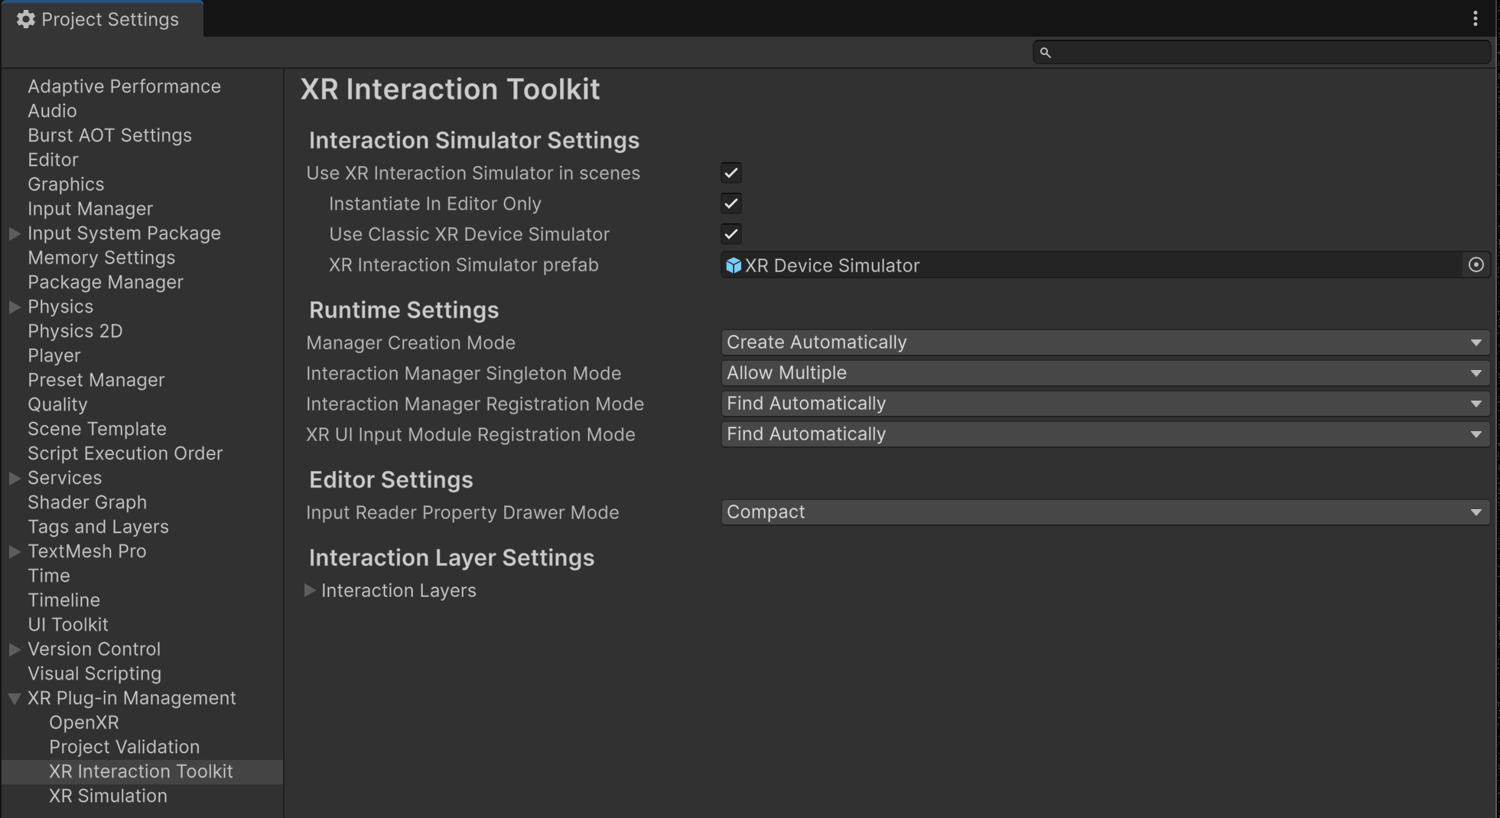Expand the TextMesh Pro category arrow

[15, 551]
